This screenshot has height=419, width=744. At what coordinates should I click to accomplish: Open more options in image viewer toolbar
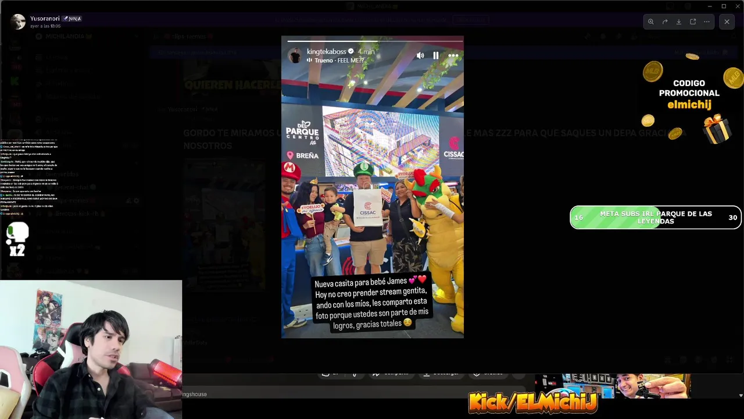707,22
